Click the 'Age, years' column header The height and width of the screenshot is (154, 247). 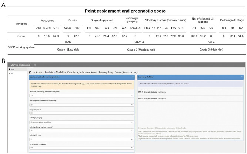[47, 21]
